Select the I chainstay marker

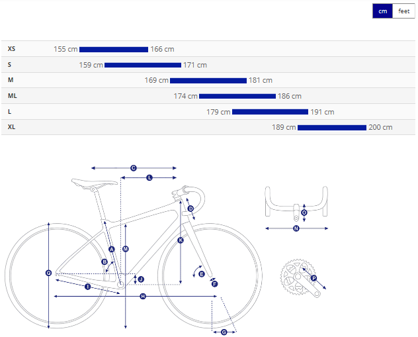[x=87, y=286]
